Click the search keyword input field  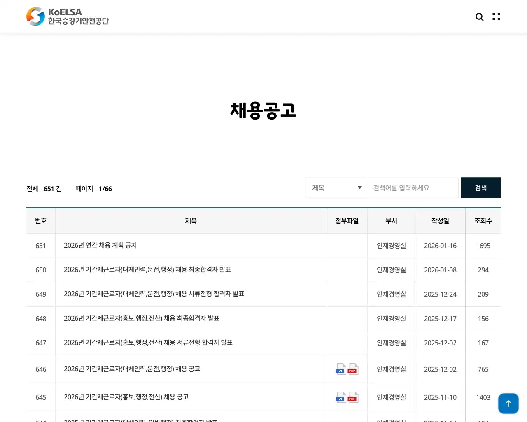pos(413,188)
